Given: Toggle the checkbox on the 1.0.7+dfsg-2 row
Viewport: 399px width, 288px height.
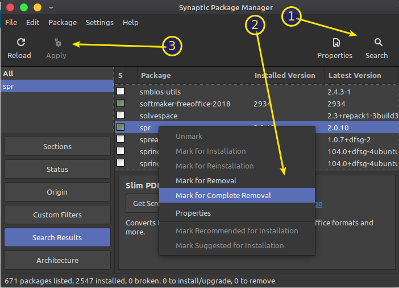Looking at the screenshot, I should (x=120, y=139).
